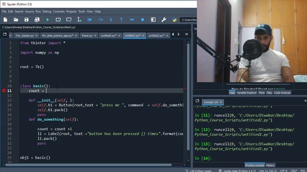Go to next editor tab arrow
Viewport: 307px width, 172px height.
tap(179, 34)
